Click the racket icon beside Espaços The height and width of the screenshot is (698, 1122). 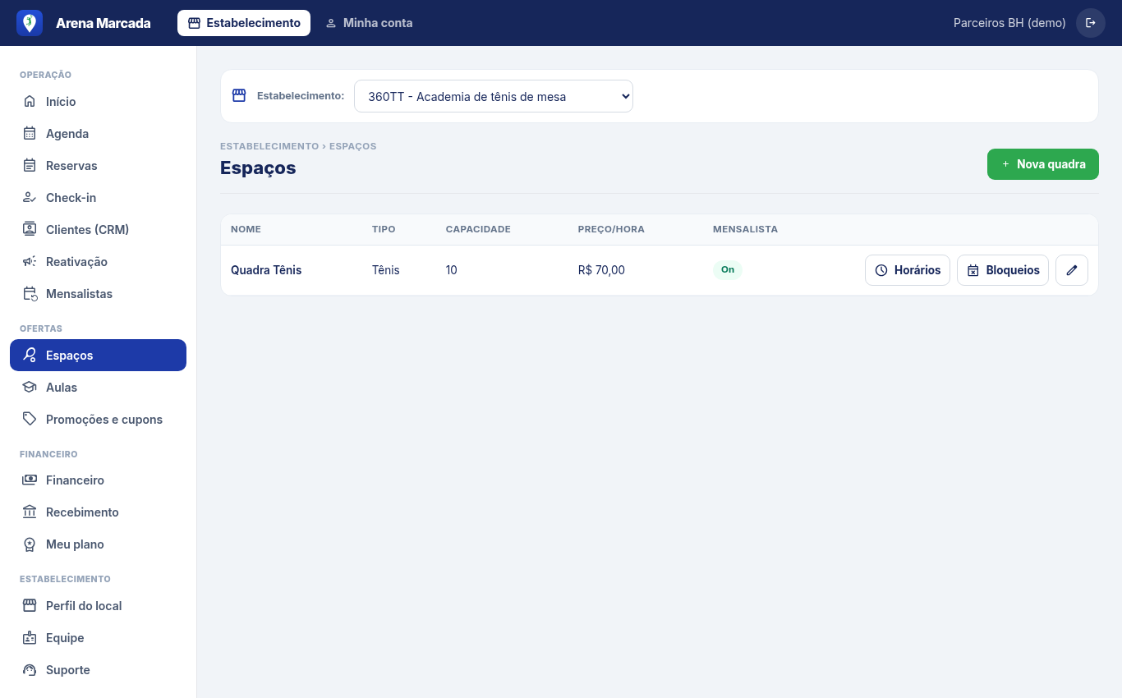(30, 356)
